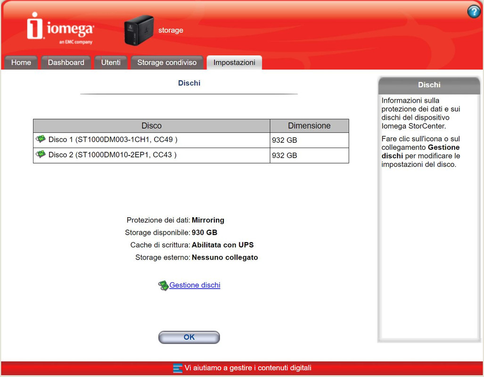Click the Mirroring protection value
Image resolution: width=484 pixels, height=377 pixels.
(208, 220)
